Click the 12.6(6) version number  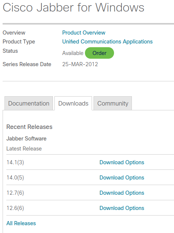15,208
